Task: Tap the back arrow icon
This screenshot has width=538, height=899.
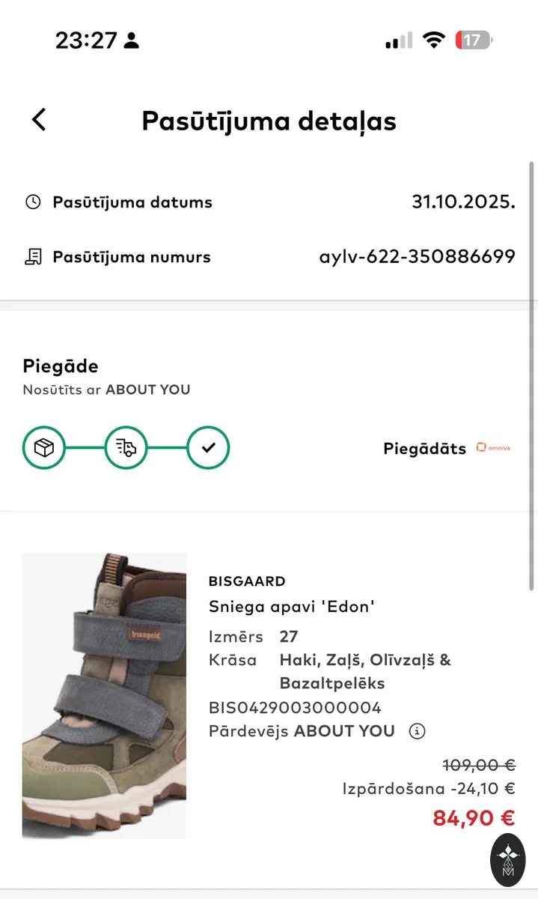Action: click(x=39, y=119)
